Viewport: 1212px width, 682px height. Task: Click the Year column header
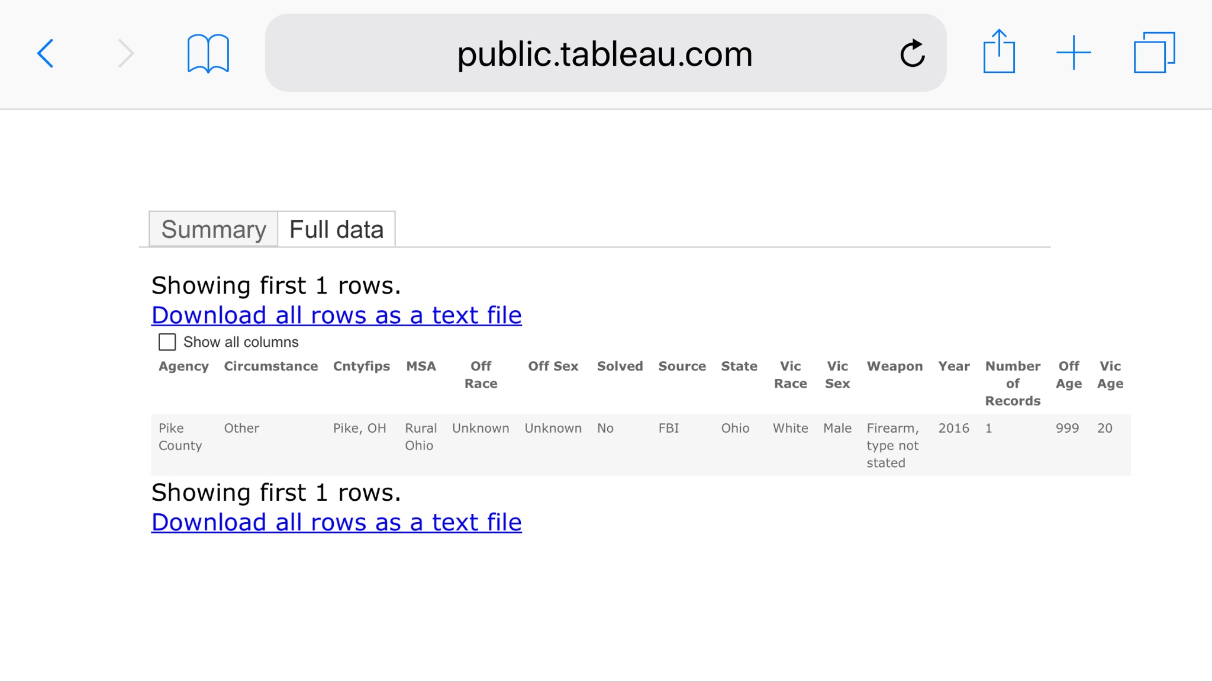point(953,366)
